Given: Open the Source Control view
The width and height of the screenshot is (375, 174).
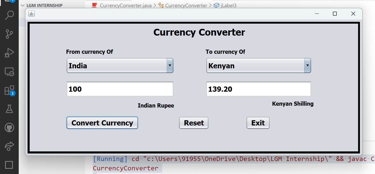Looking at the screenshot, I should point(9,34).
